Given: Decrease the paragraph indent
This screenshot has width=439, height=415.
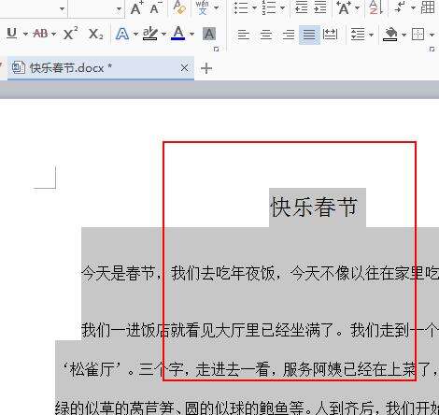Looking at the screenshot, I should tap(301, 7).
